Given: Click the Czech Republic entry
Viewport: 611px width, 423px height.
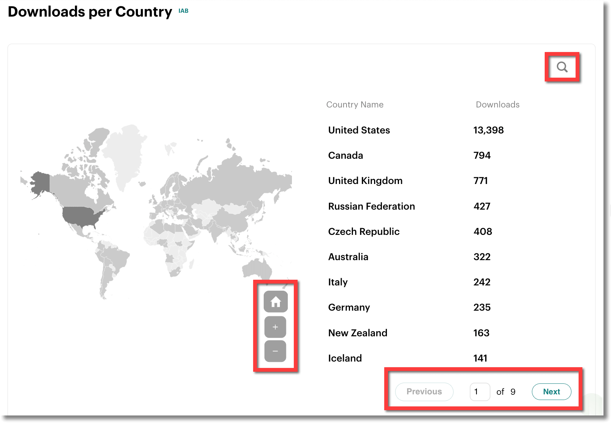Looking at the screenshot, I should [364, 231].
